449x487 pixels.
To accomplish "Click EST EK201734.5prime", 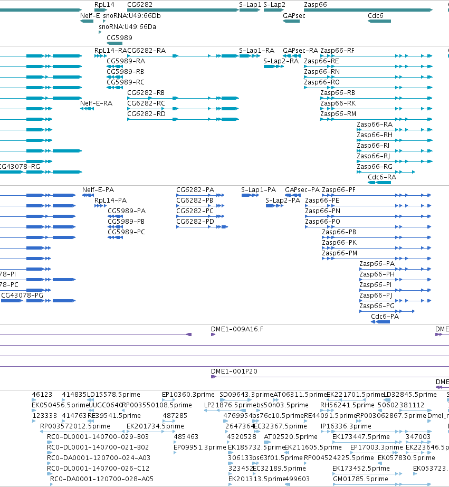I will click(x=155, y=426).
